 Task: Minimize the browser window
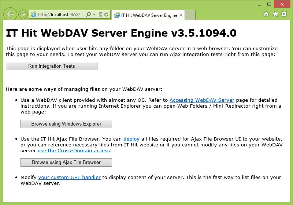tap(259, 4)
